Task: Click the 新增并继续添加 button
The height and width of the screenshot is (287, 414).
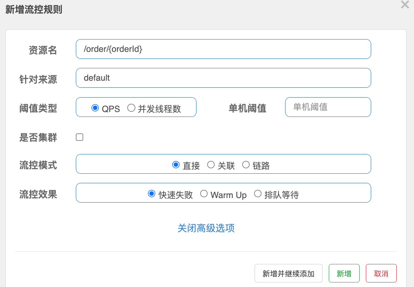Action: [288, 273]
